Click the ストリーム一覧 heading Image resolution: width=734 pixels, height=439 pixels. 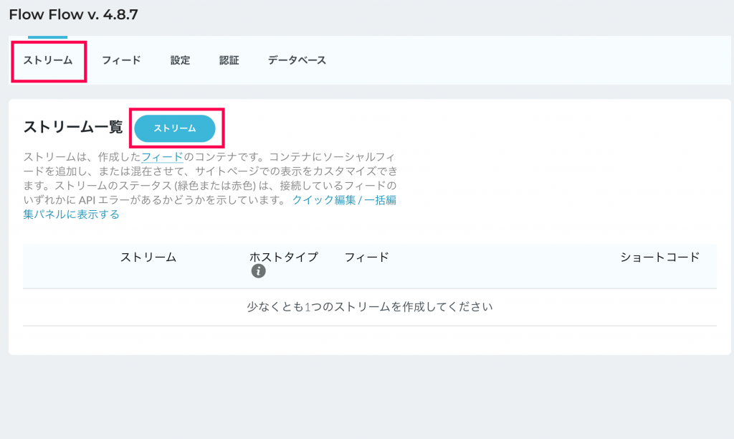point(73,127)
